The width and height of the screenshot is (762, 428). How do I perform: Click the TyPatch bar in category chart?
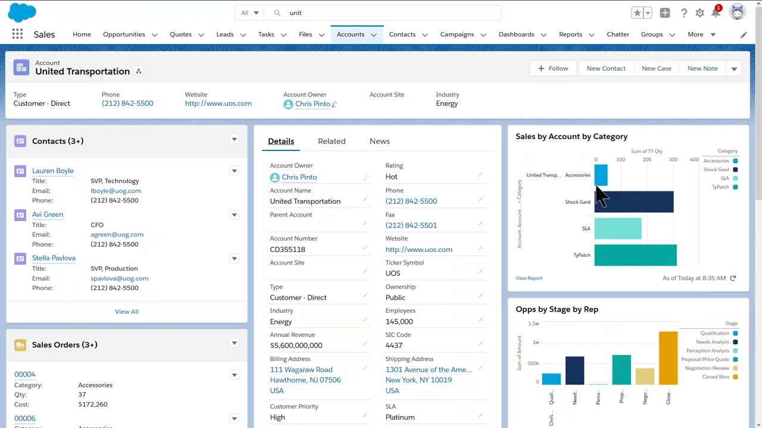635,255
